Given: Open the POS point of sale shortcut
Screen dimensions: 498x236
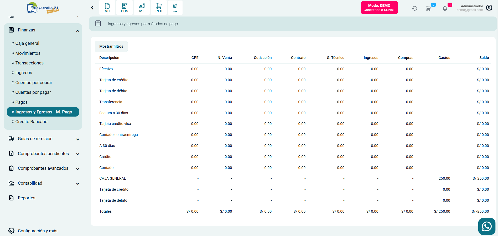Looking at the screenshot, I should point(124,8).
